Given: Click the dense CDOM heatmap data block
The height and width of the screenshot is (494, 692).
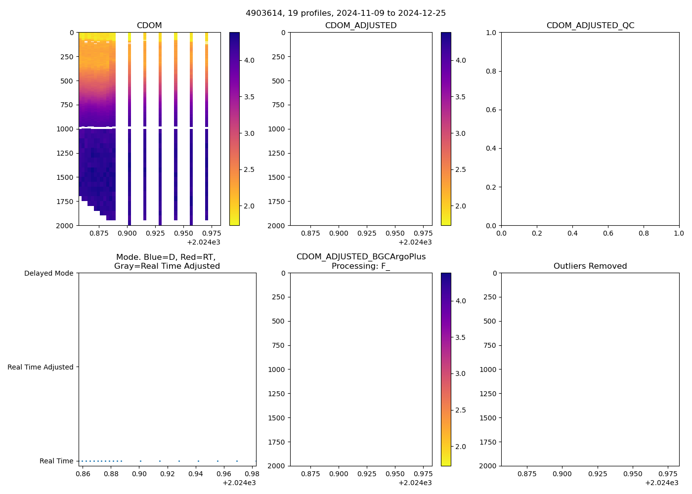Looking at the screenshot, I should click(97, 148).
